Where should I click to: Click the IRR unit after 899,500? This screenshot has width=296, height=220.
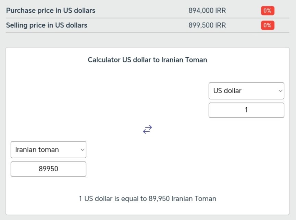[x=220, y=25]
